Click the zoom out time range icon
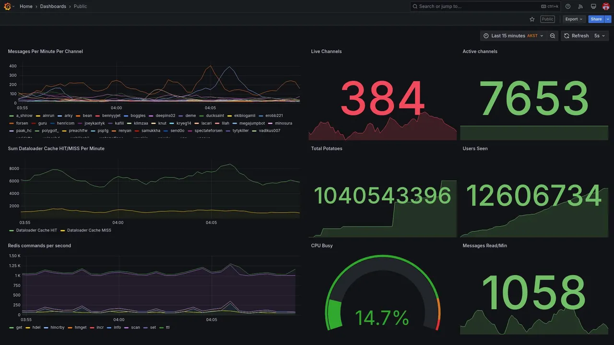Viewport: 614px width, 345px height. pos(553,36)
